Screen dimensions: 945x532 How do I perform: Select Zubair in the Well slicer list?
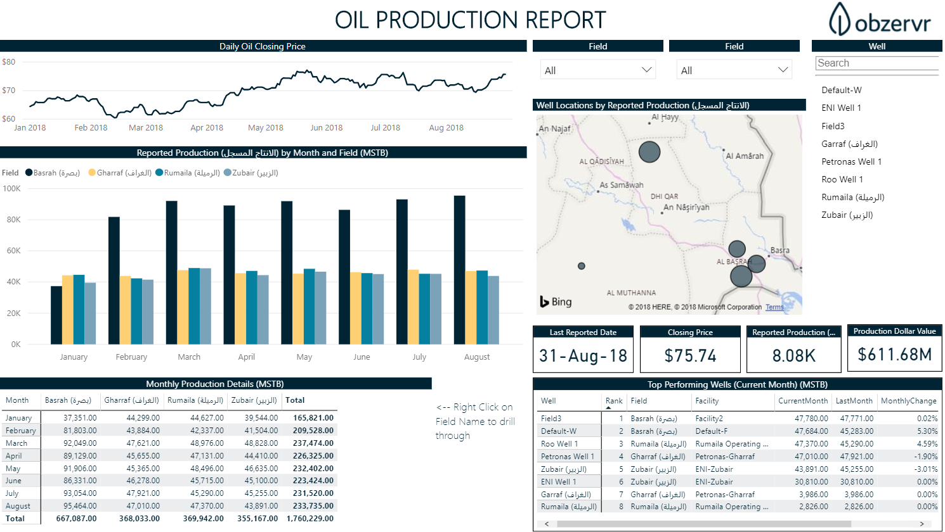847,215
